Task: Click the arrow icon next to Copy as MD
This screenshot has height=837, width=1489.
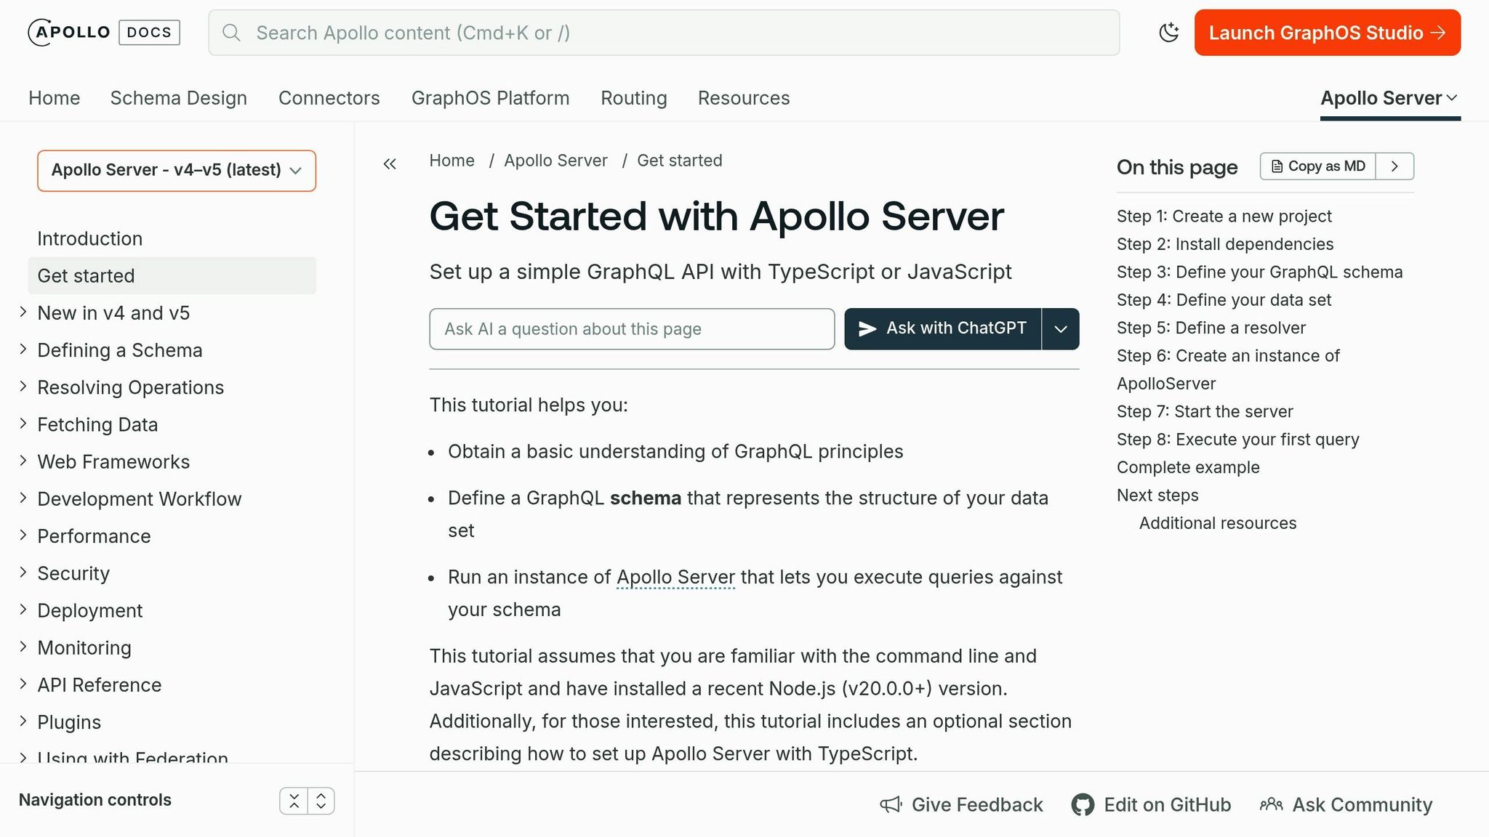Action: (x=1394, y=166)
